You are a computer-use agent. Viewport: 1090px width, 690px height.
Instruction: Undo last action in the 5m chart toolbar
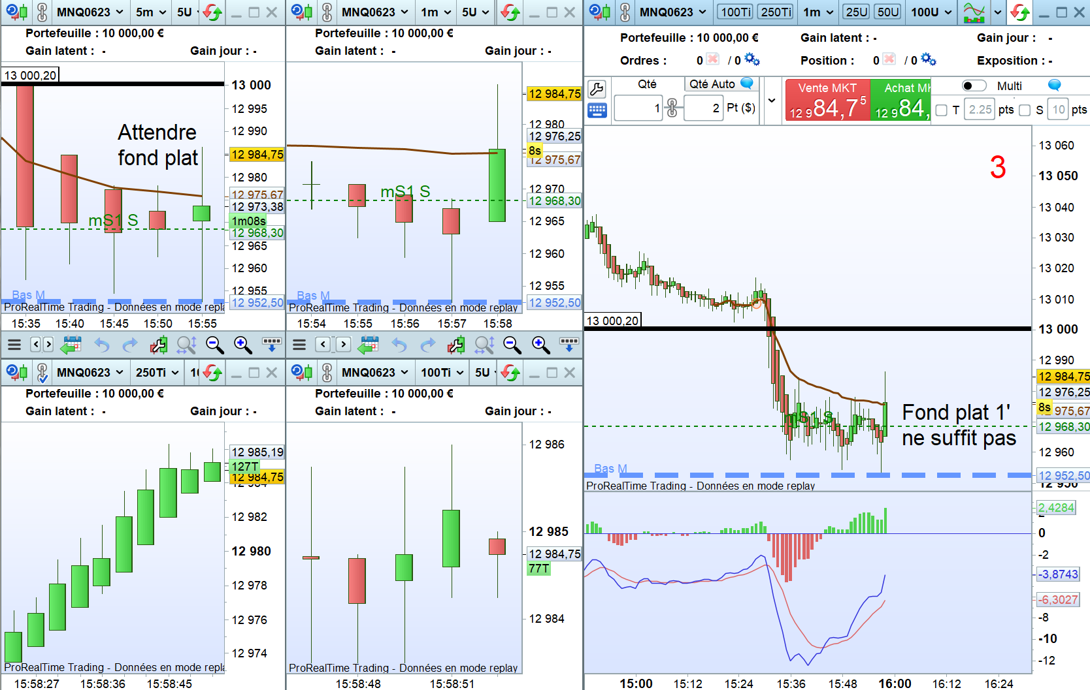[x=102, y=345]
